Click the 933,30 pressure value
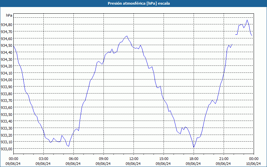The height and width of the screenshot is (167, 267). (6, 128)
